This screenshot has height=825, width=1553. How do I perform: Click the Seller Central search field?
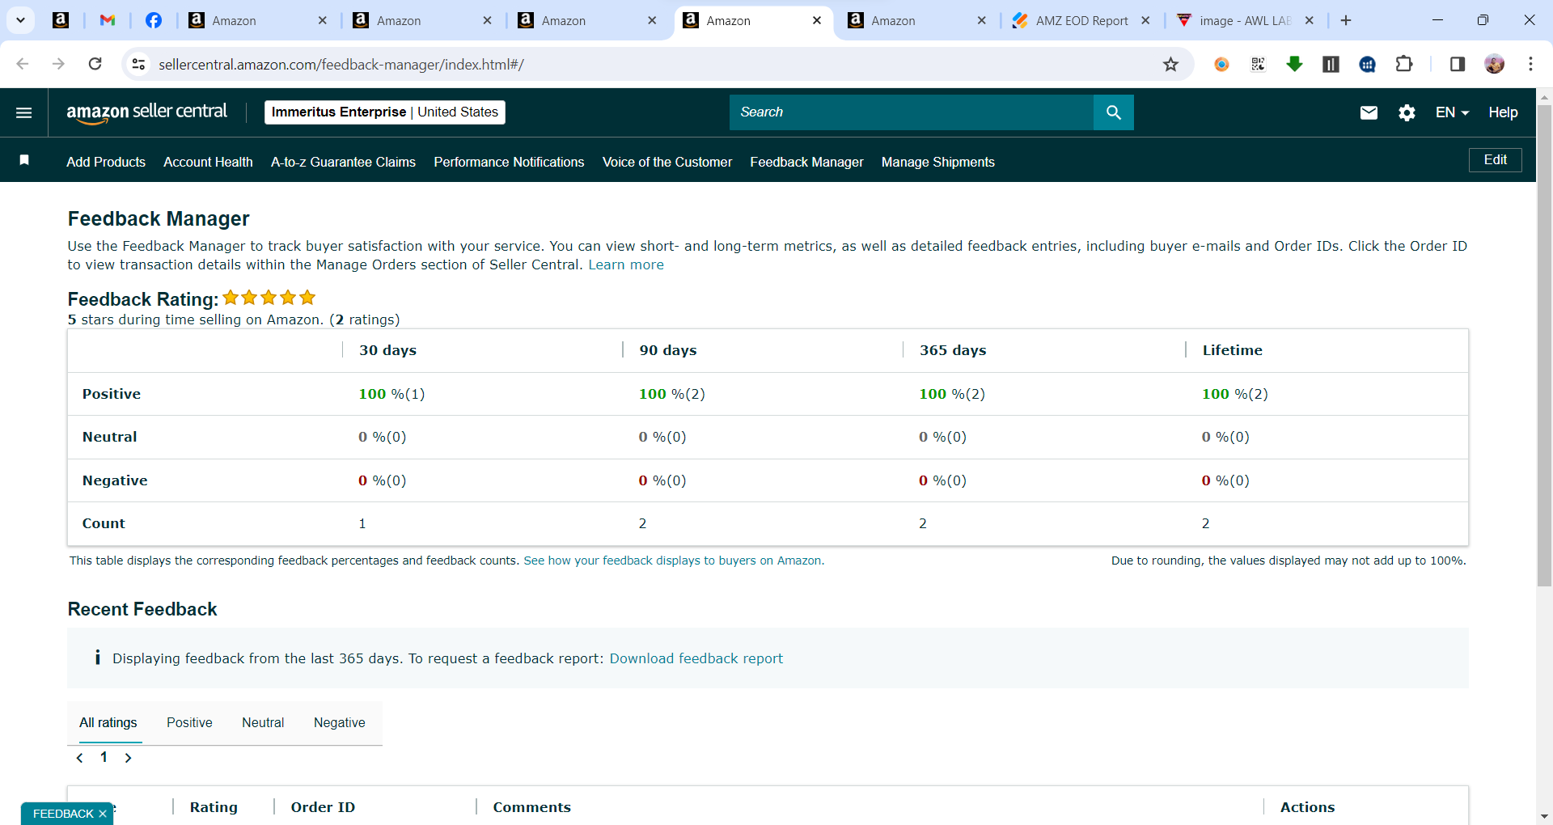tap(912, 112)
